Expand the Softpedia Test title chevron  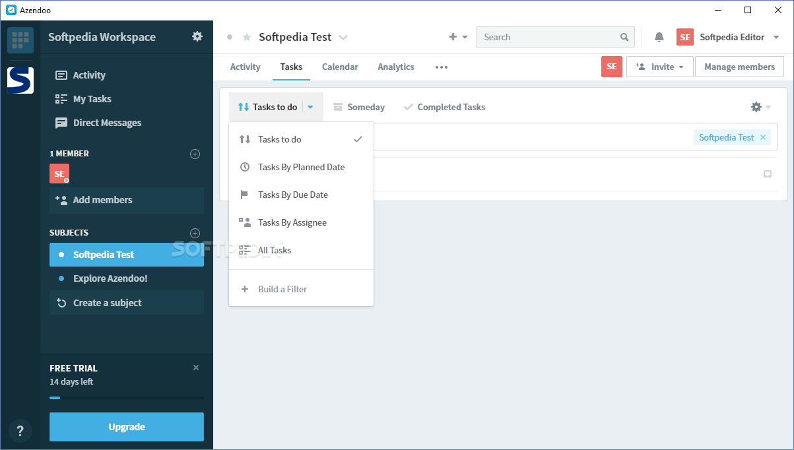point(343,38)
